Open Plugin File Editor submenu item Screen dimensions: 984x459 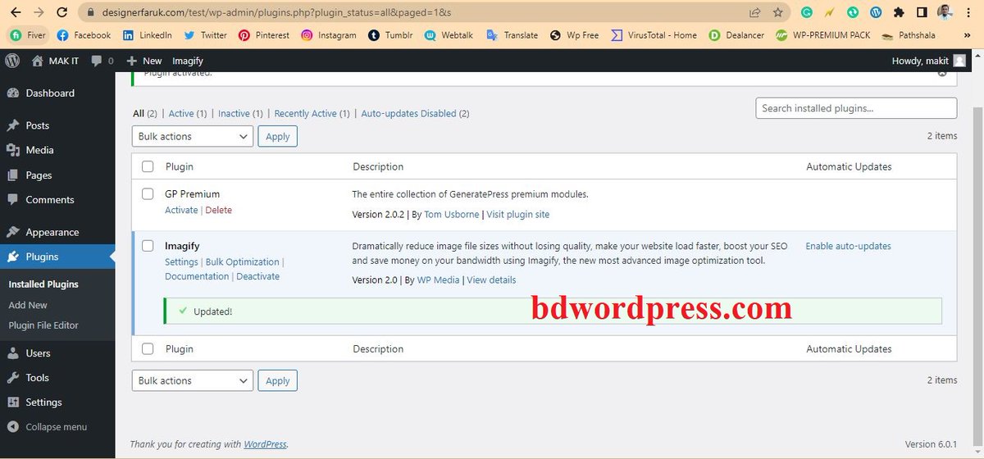click(43, 325)
